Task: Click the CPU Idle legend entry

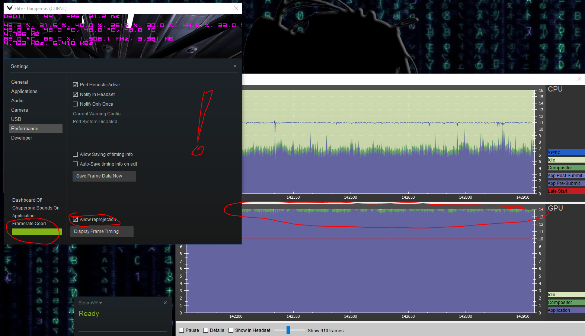Action: tap(566, 160)
